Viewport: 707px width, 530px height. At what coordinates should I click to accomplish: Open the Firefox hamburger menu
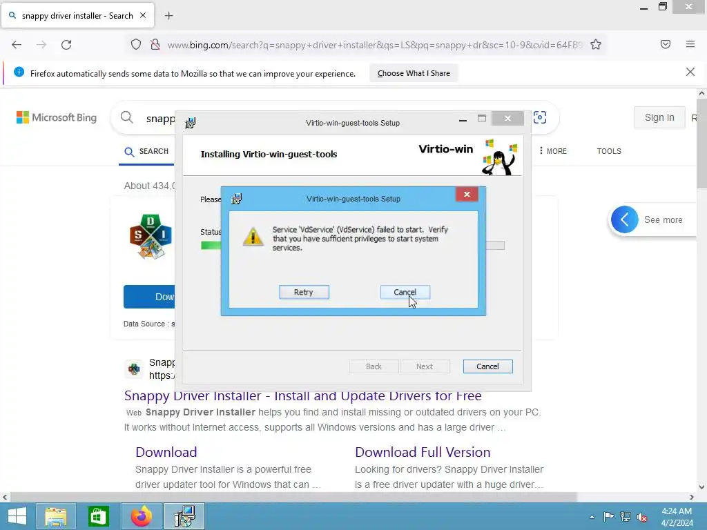[x=690, y=44]
